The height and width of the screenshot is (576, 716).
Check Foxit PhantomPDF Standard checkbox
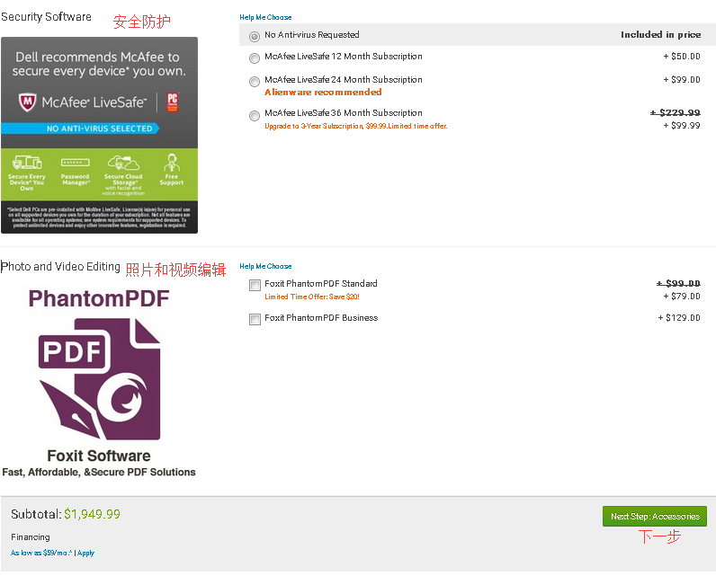point(255,285)
